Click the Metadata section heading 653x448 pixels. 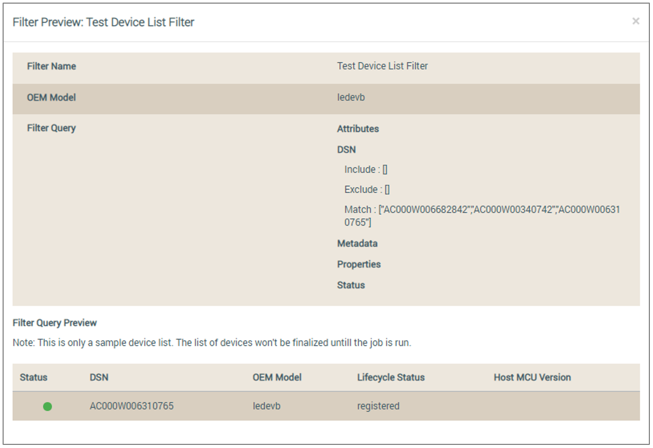tap(357, 243)
